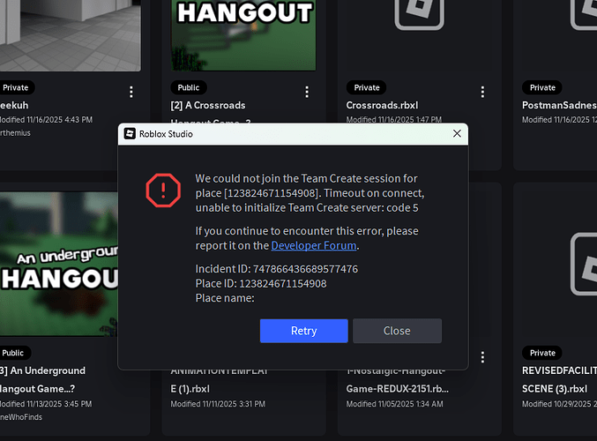597x441 pixels.
Task: Open options menu for eekuh place
Action: (131, 92)
